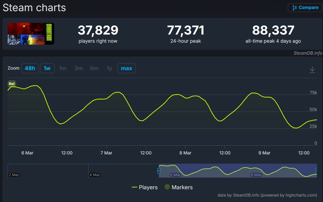323x202 pixels.
Task: Click the 8 Mar axis label
Action: click(x=185, y=153)
